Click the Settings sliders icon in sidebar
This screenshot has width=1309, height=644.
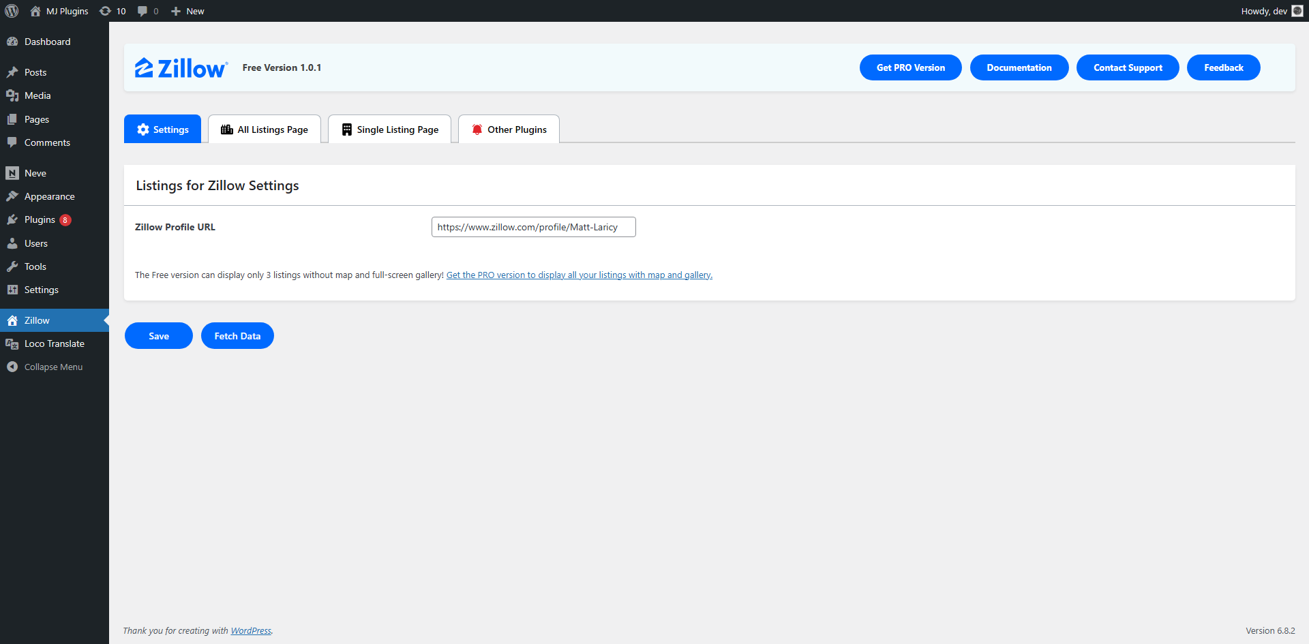click(12, 290)
